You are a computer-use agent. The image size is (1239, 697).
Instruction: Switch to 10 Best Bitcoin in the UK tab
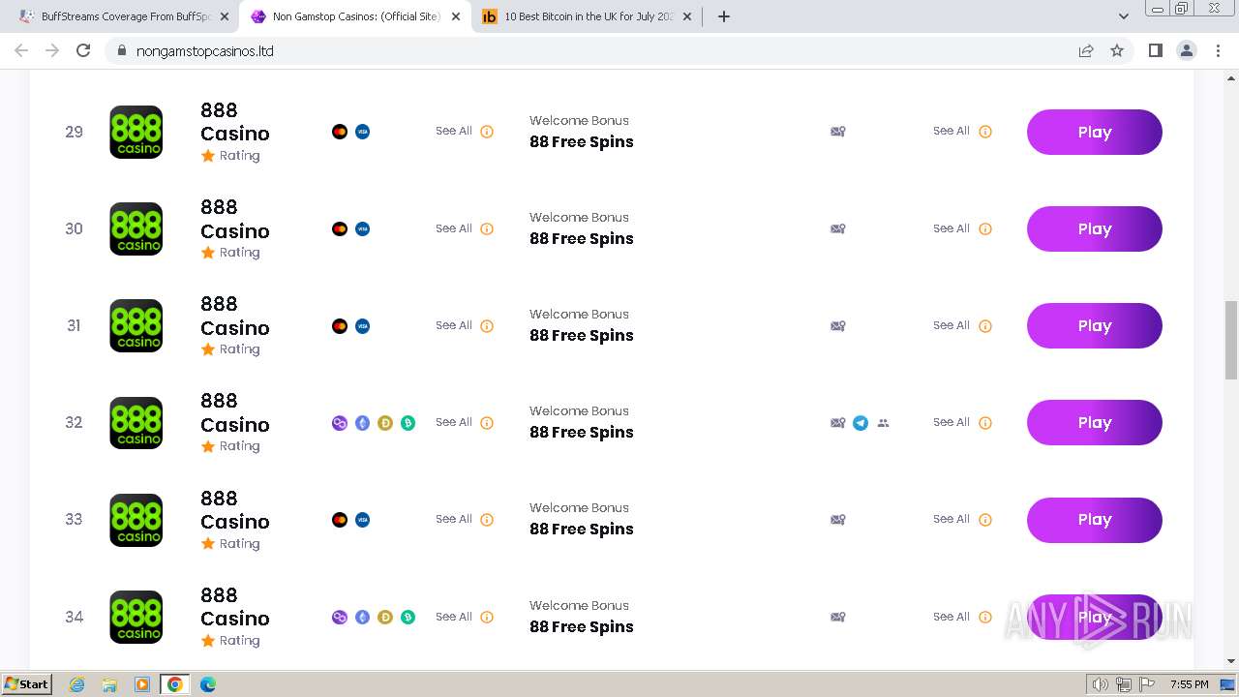pos(586,16)
